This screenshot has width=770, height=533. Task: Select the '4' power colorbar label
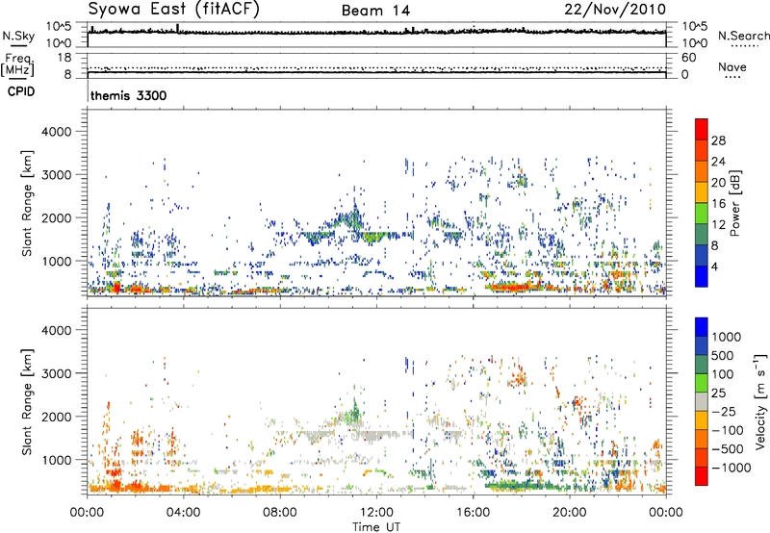(715, 267)
